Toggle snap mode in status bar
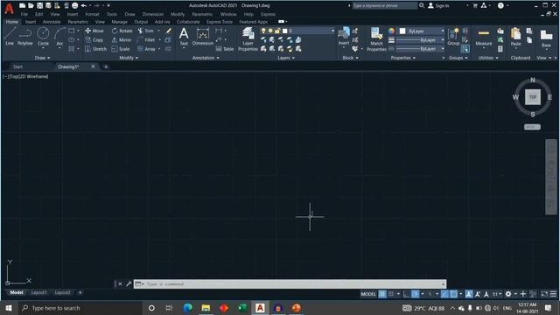The image size is (560, 315). tap(391, 294)
